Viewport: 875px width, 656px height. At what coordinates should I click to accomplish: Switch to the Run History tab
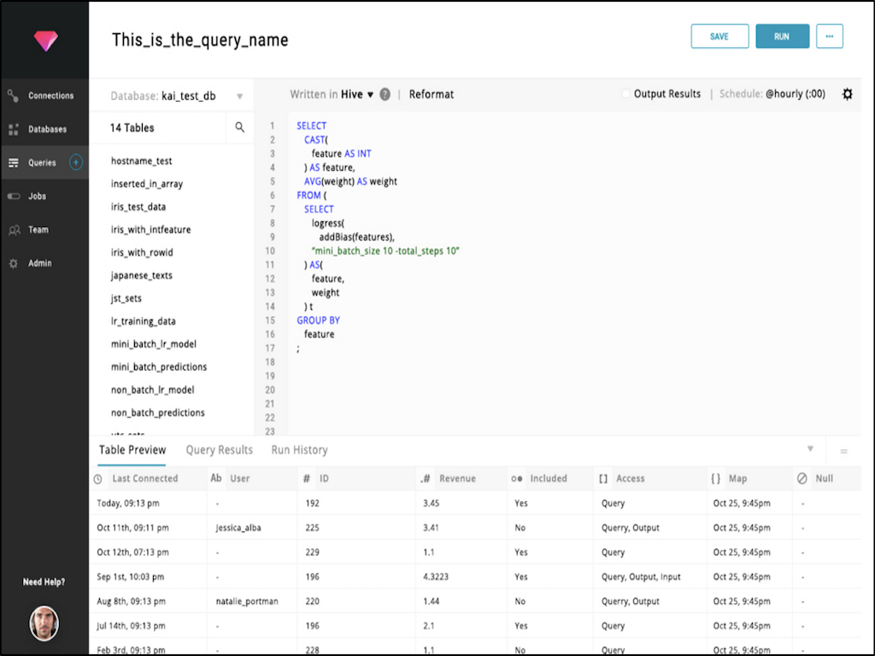click(299, 450)
